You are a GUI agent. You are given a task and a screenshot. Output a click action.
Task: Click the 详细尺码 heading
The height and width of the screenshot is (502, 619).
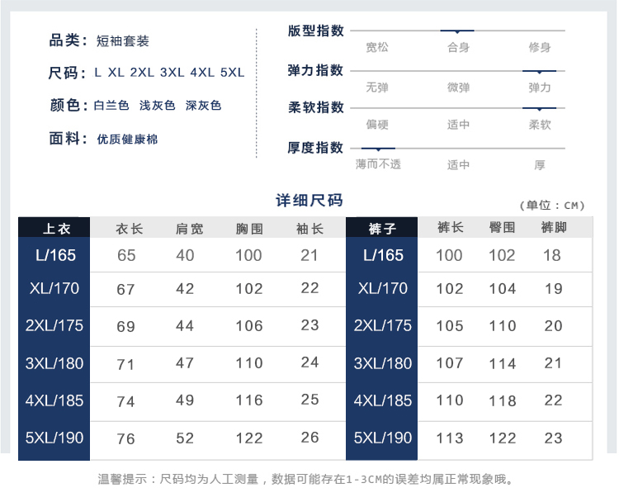309,201
